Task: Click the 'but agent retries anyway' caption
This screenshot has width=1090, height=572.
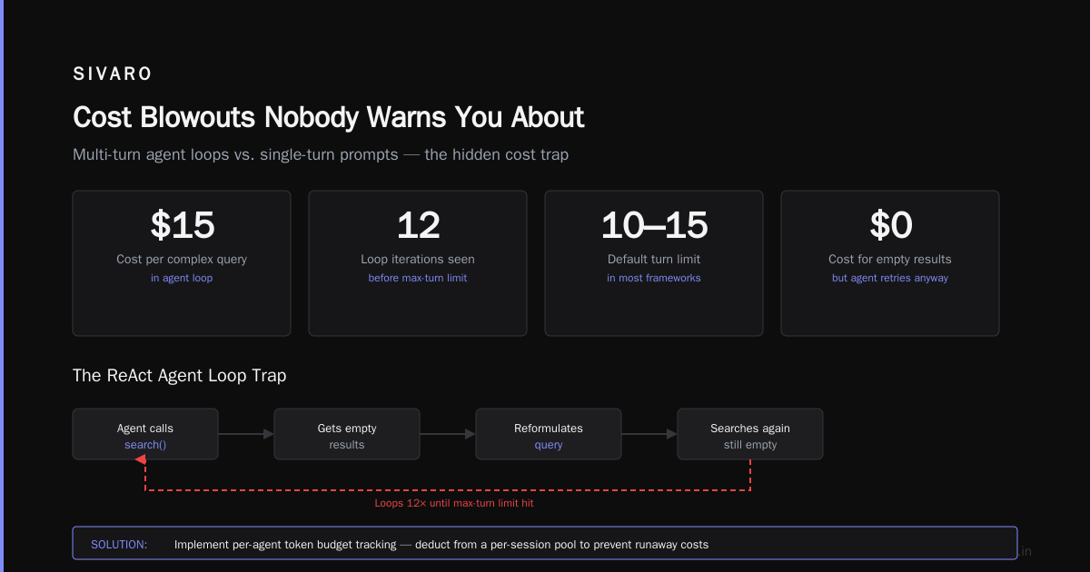Action: [890, 278]
